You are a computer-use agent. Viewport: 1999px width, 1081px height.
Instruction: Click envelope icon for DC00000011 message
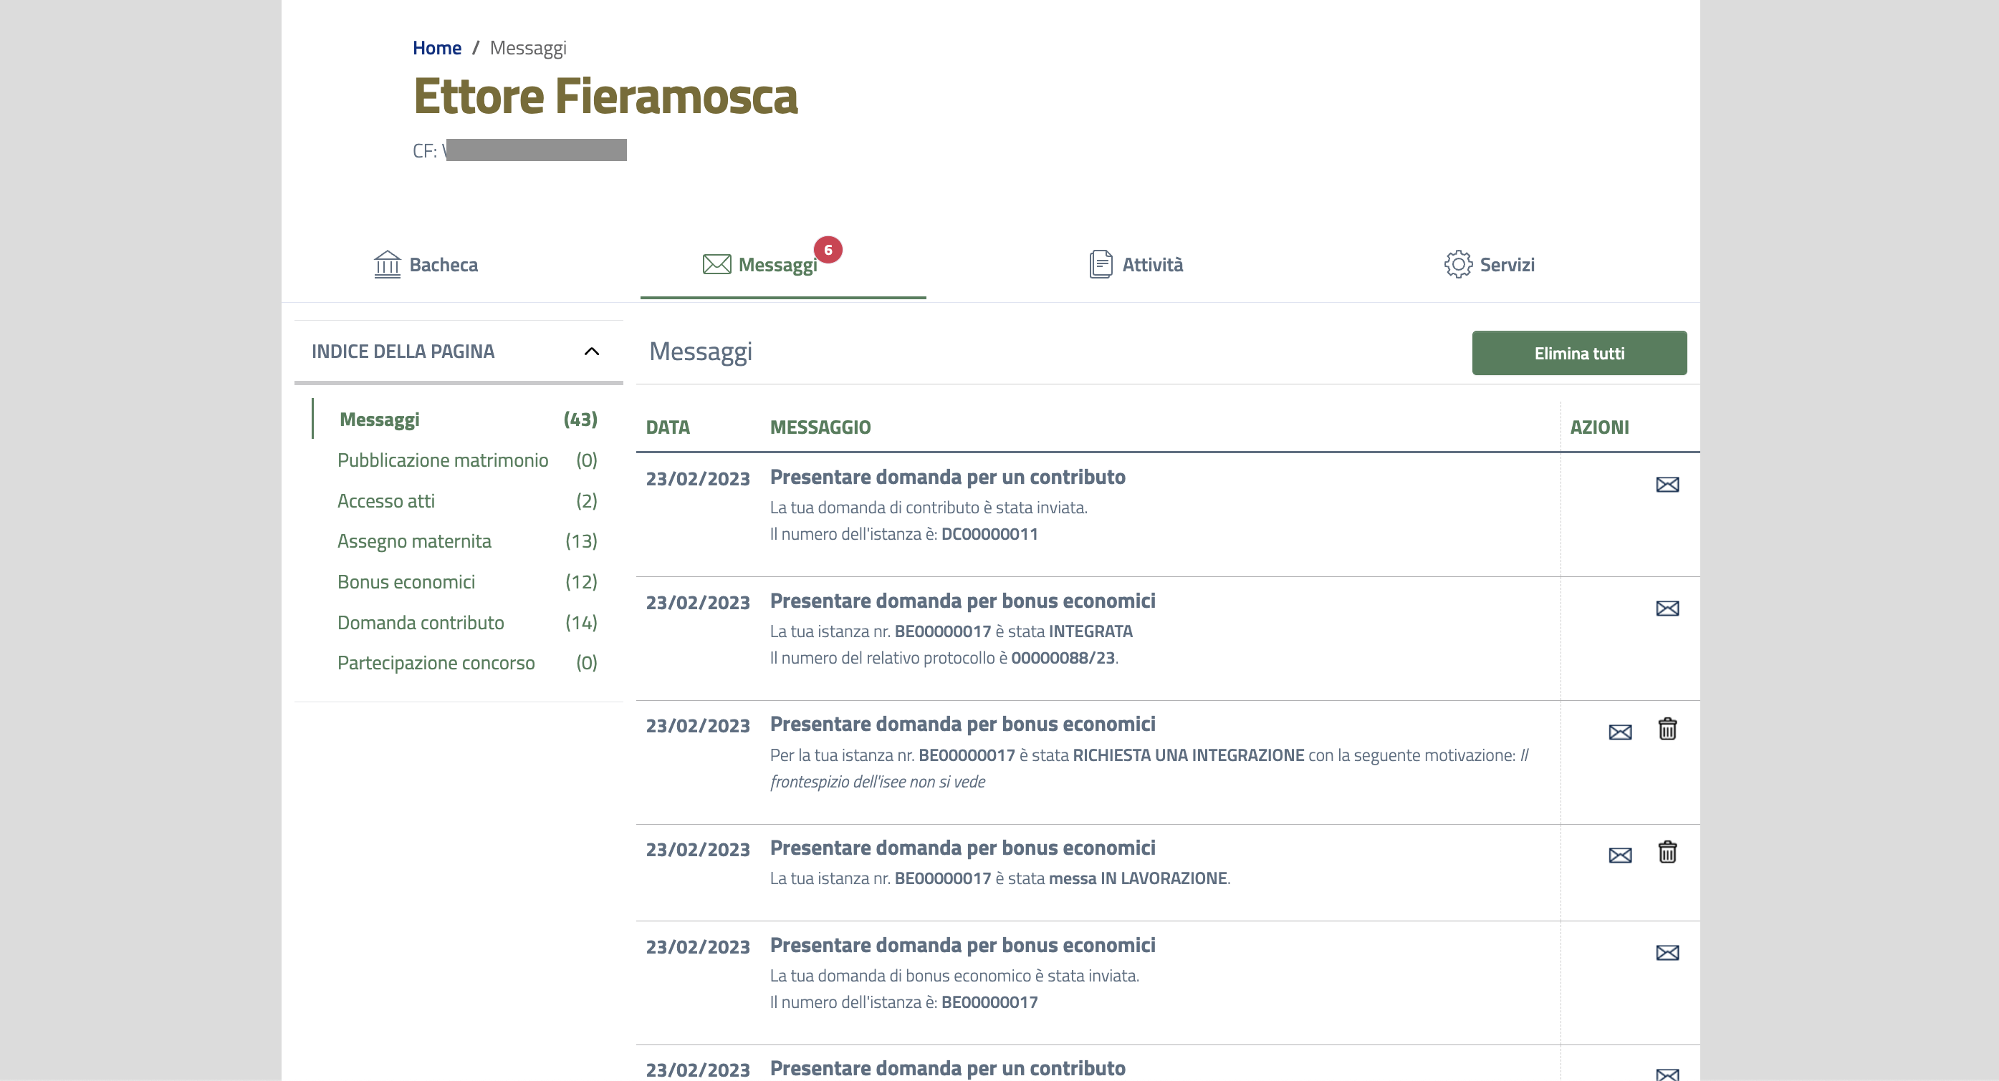(1667, 485)
